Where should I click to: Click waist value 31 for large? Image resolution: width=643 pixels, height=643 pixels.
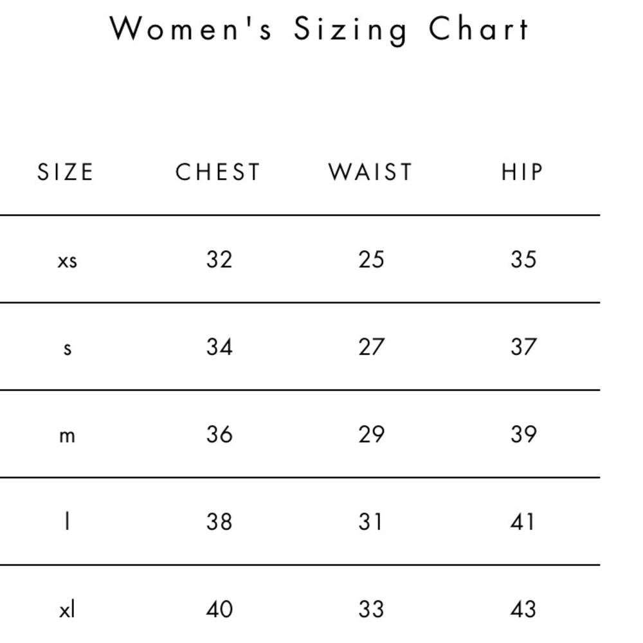point(370,521)
